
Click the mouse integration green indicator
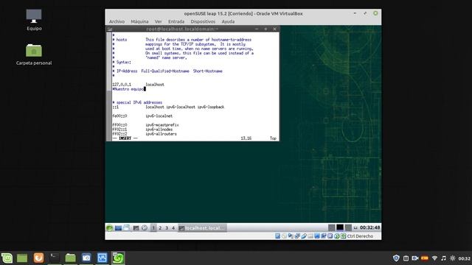(337, 236)
